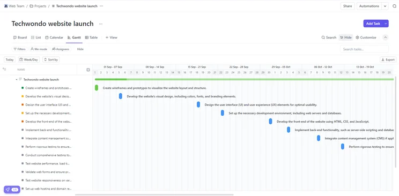Switch to the List view tab
399x196 pixels.
(36, 37)
